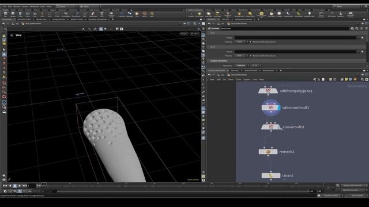Toggle Set B Resolve self intersections checkbox

251,56
